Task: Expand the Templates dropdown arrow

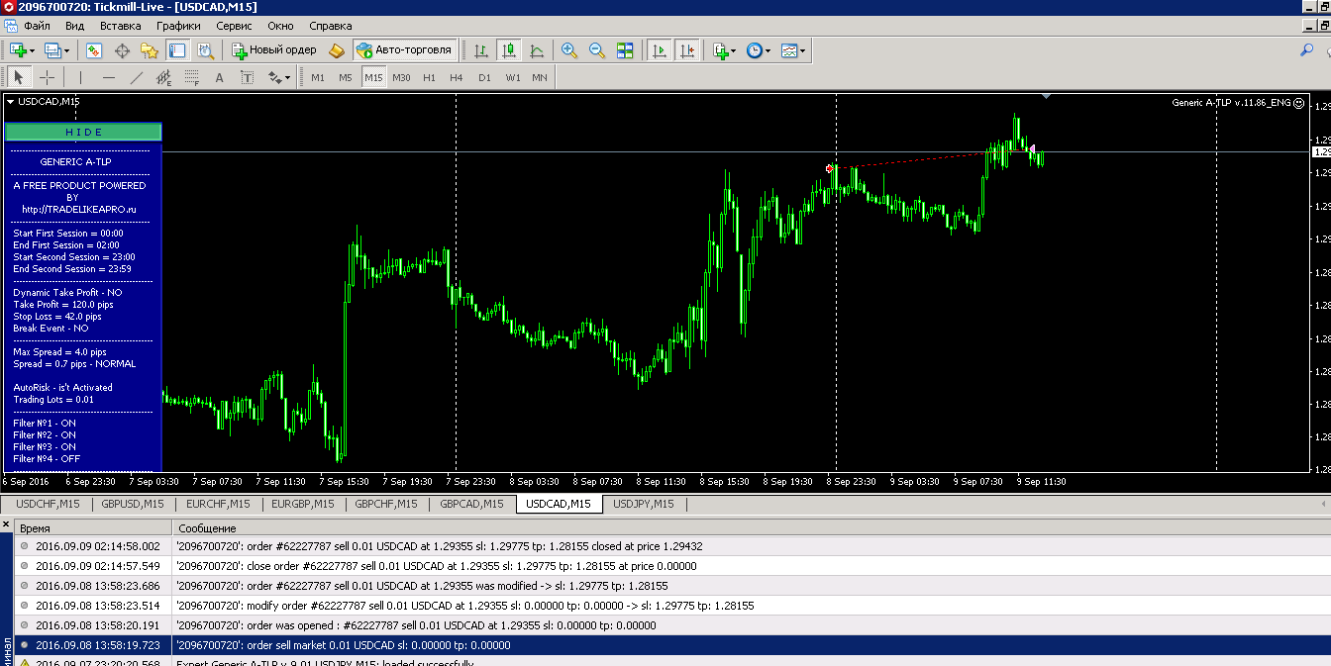Action: 803,50
